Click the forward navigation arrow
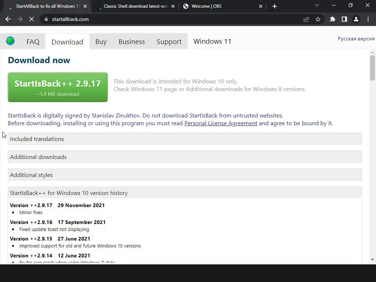The image size is (376, 282). click(20, 19)
